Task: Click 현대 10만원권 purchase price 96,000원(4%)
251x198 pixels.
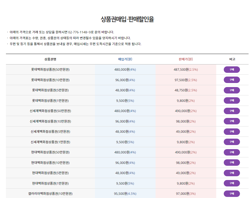Action: click(x=125, y=163)
